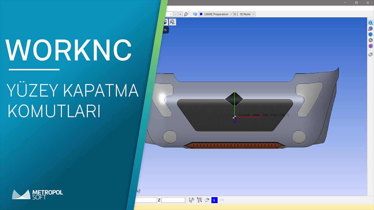Click the multicolor cube icon

point(370,40)
